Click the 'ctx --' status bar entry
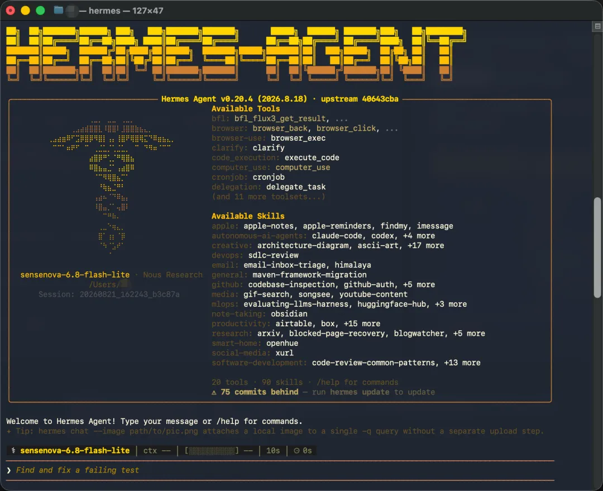This screenshot has width=603, height=491. pyautogui.click(x=157, y=450)
